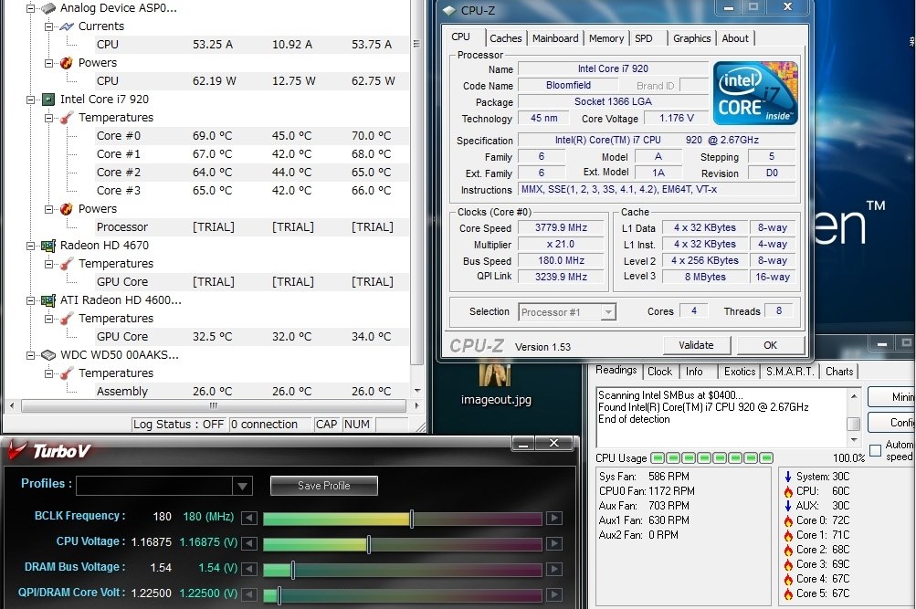Viewport: 916px width, 609px height.
Task: Click the flame icon beside CPU: 60C
Action: pyautogui.click(x=787, y=491)
